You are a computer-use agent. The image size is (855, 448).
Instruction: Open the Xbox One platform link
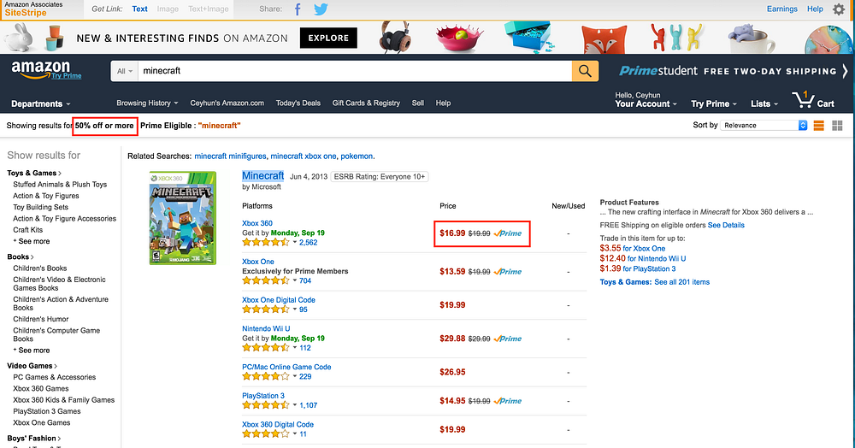(258, 262)
